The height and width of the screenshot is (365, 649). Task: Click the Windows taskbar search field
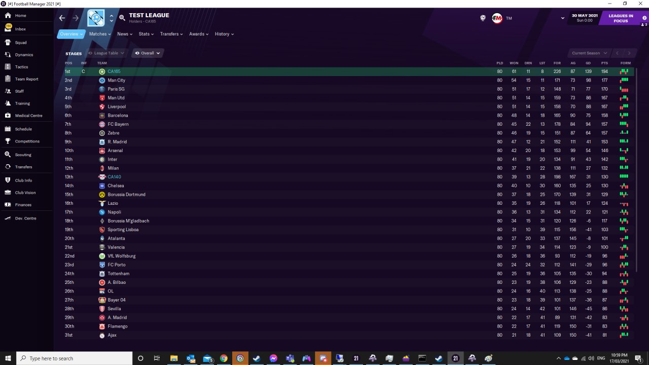pyautogui.click(x=75, y=358)
